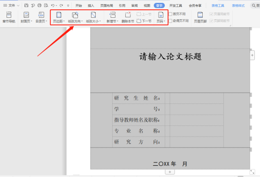Screen dimensions: 260x177
Task: Switch to the 插入 tab
Action: pyautogui.click(x=91, y=6)
